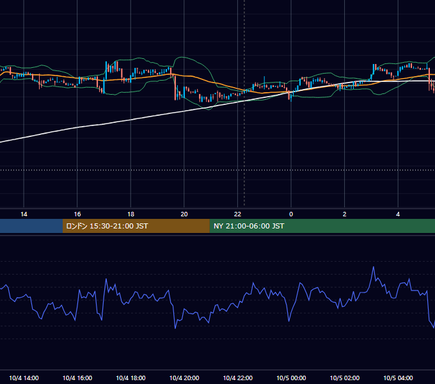Click the NY 21:00-06:00 JST session bar
The height and width of the screenshot is (384, 435).
coord(322,226)
